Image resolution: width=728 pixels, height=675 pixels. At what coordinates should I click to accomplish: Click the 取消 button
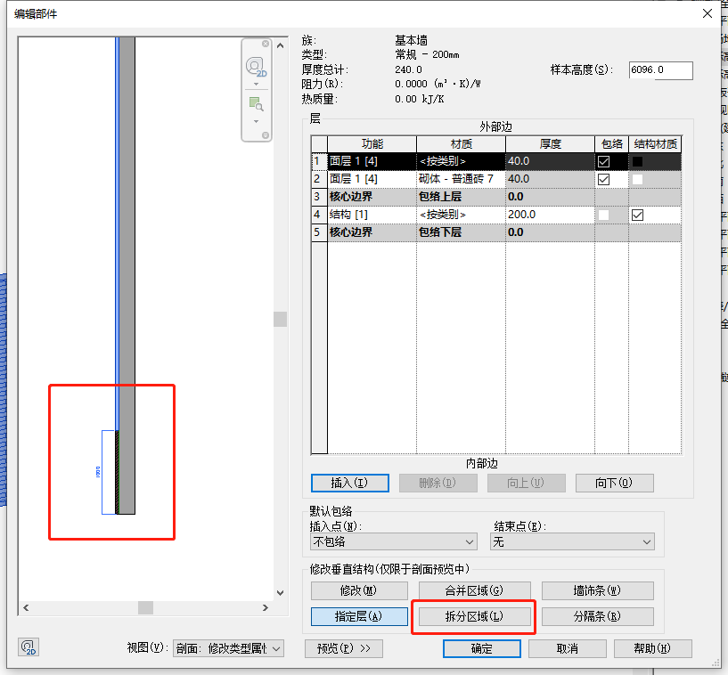coord(568,648)
